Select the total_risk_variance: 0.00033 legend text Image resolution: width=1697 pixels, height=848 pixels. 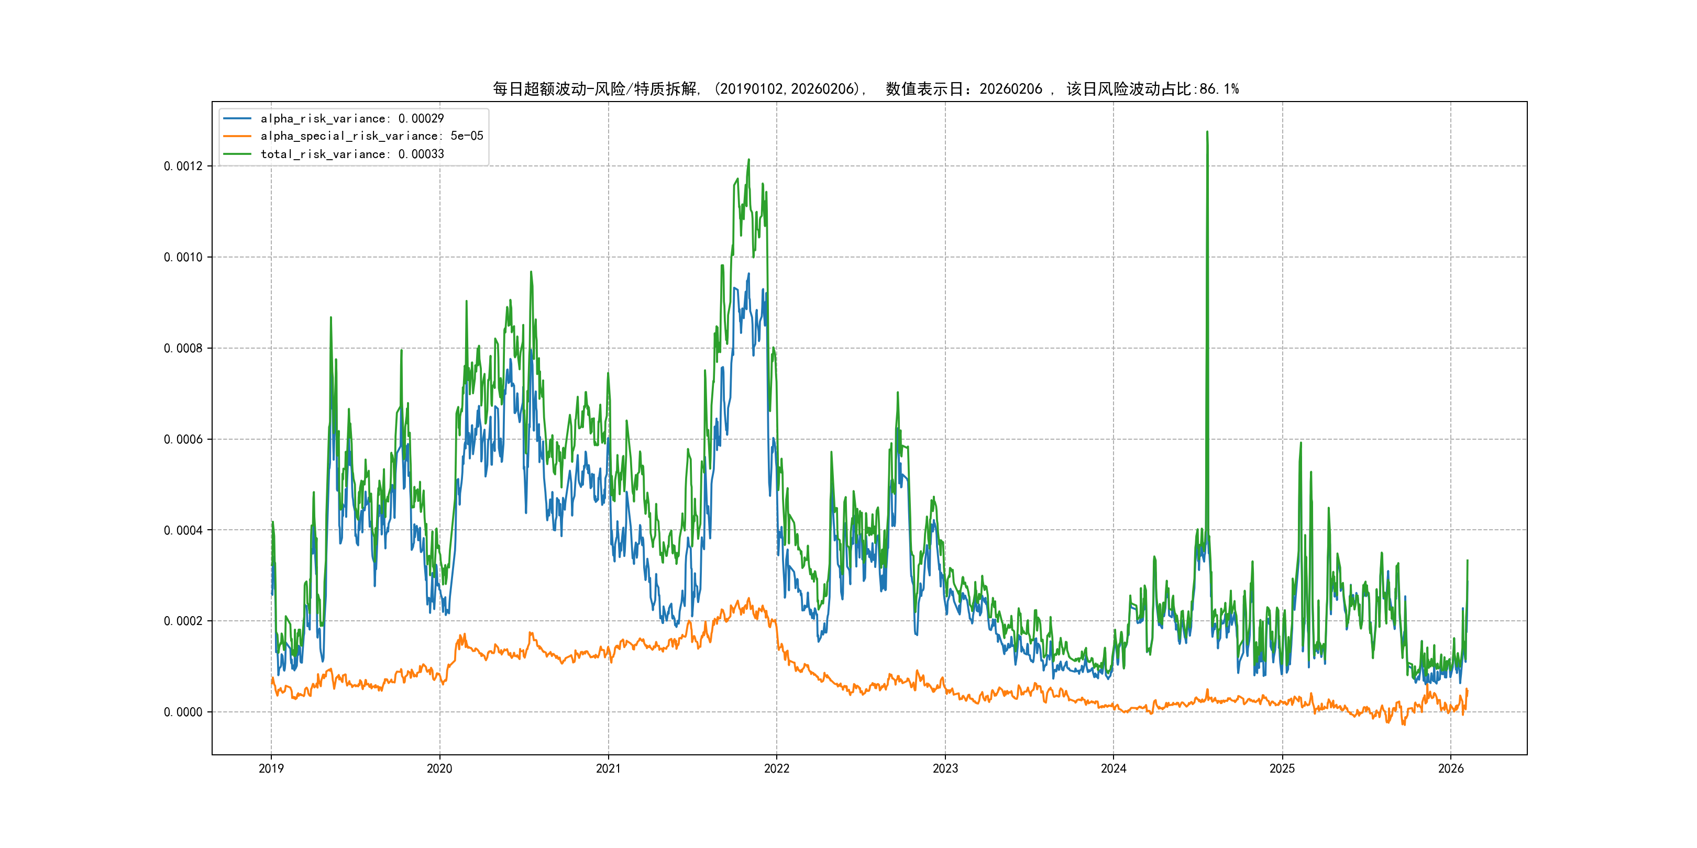[x=352, y=154]
